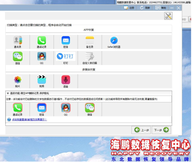
Task: Collapse the advanced functions (高级功能) section
Action: click(8, 93)
